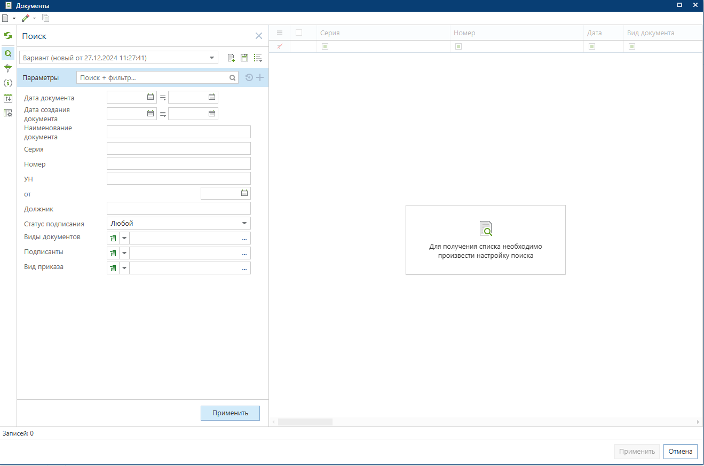Open the calendar in the 'от' date field
Image resolution: width=704 pixels, height=466 pixels.
244,193
